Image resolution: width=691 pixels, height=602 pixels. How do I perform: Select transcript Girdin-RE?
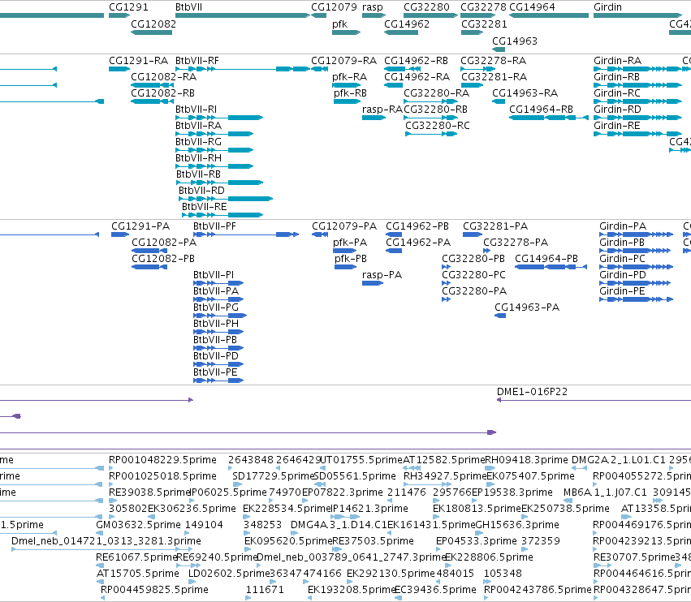click(616, 126)
